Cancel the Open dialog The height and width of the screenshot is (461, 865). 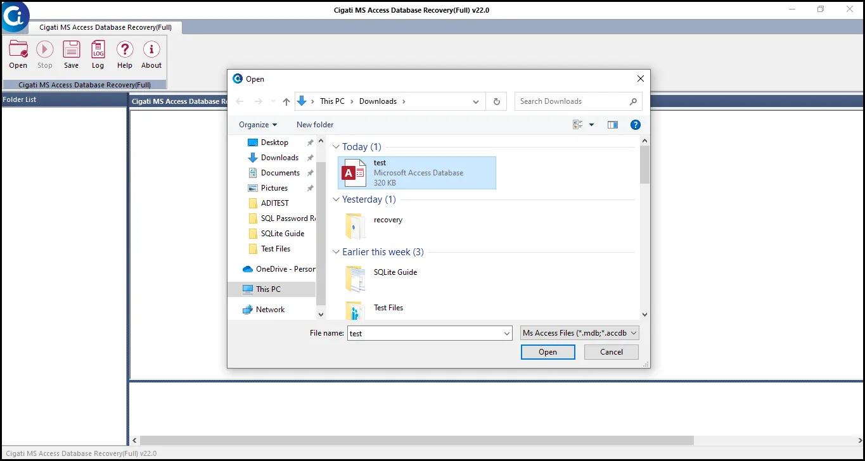[x=612, y=352]
